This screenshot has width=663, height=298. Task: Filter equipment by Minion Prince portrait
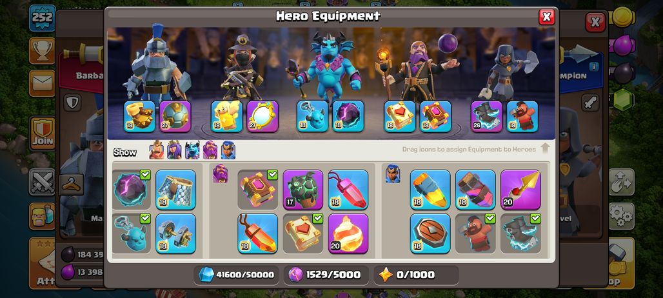[192, 150]
